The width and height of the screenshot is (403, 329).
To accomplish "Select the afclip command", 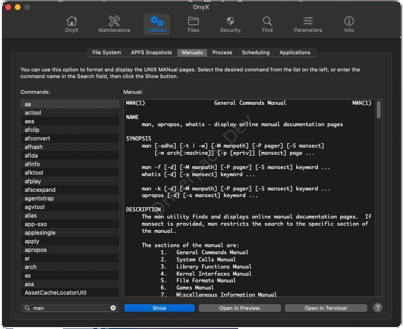I will coord(70,130).
